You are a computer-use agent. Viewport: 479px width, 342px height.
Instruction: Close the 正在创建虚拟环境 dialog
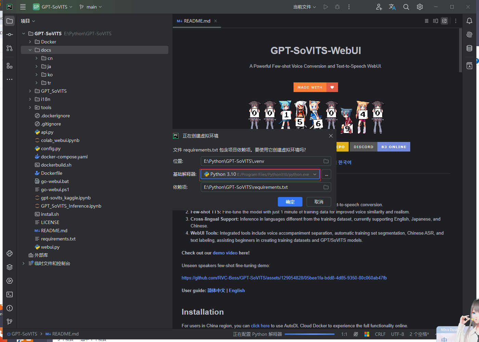coord(331,136)
